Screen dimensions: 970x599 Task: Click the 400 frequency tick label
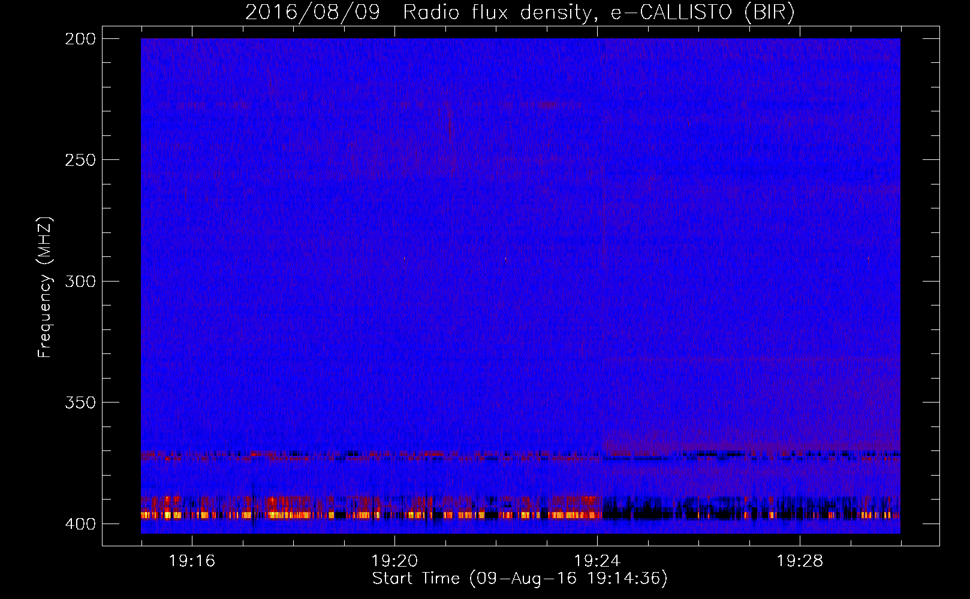tap(80, 524)
